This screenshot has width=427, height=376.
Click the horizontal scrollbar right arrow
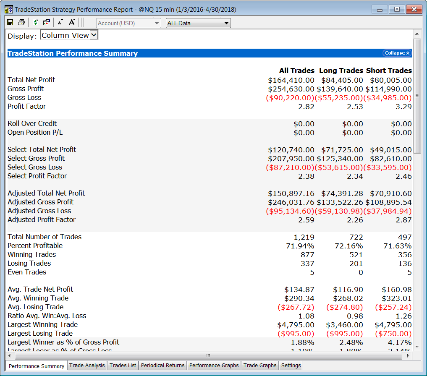coord(408,355)
